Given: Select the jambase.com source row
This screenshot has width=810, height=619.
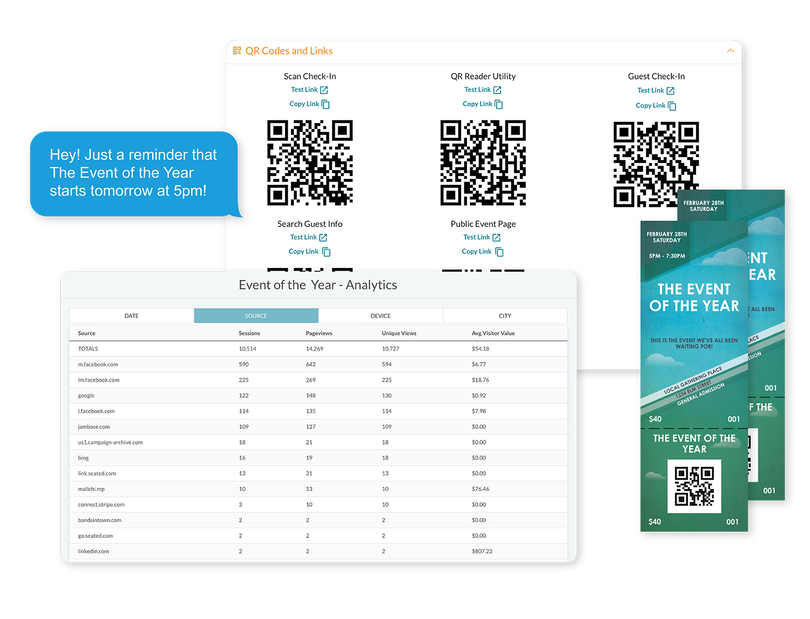Looking at the screenshot, I should (x=319, y=427).
